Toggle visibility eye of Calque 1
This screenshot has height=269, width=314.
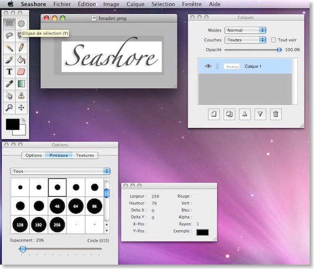click(x=208, y=66)
